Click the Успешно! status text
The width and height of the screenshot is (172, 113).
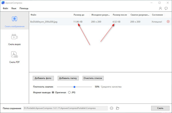157,22
